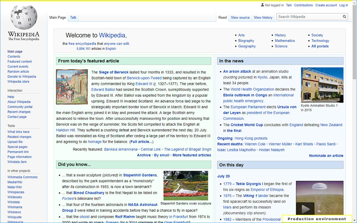Click the All portals link
Image resolution: width=357 pixels, height=223 pixels.
320,46
